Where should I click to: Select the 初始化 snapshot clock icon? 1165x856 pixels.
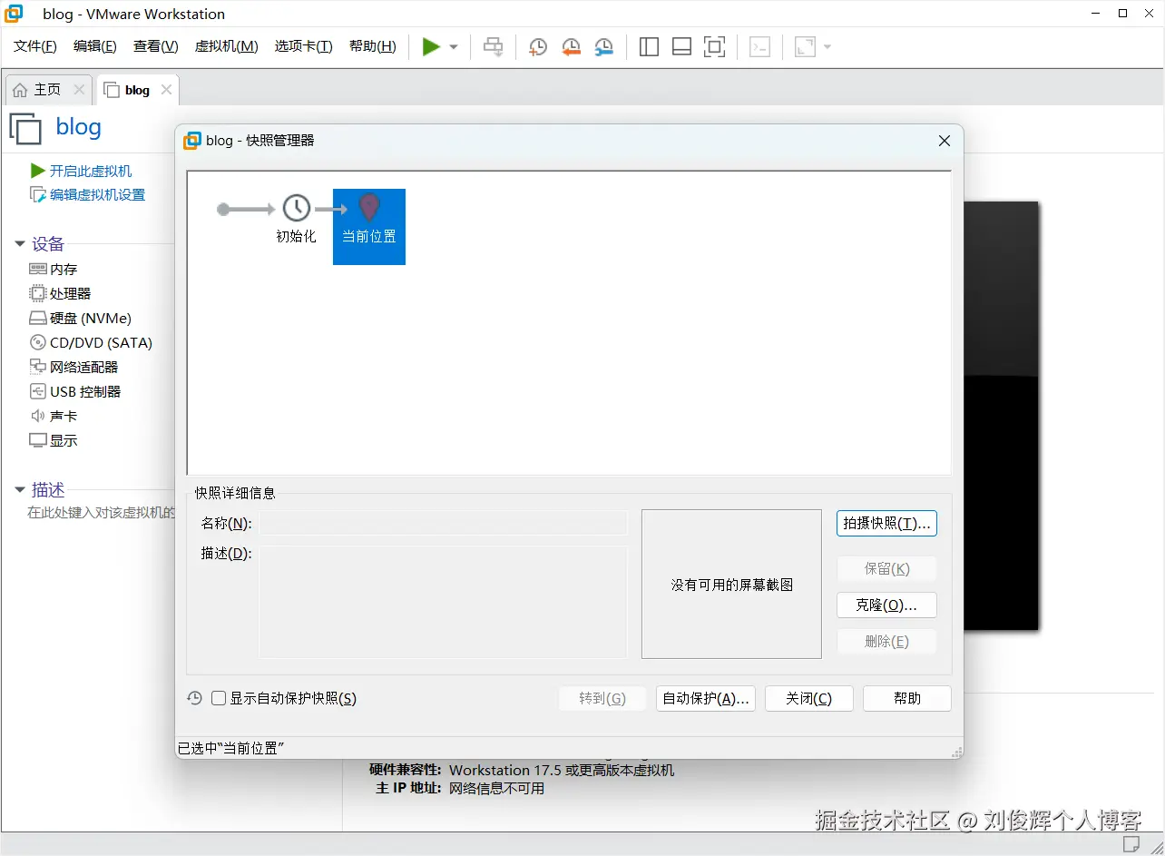[x=297, y=208]
